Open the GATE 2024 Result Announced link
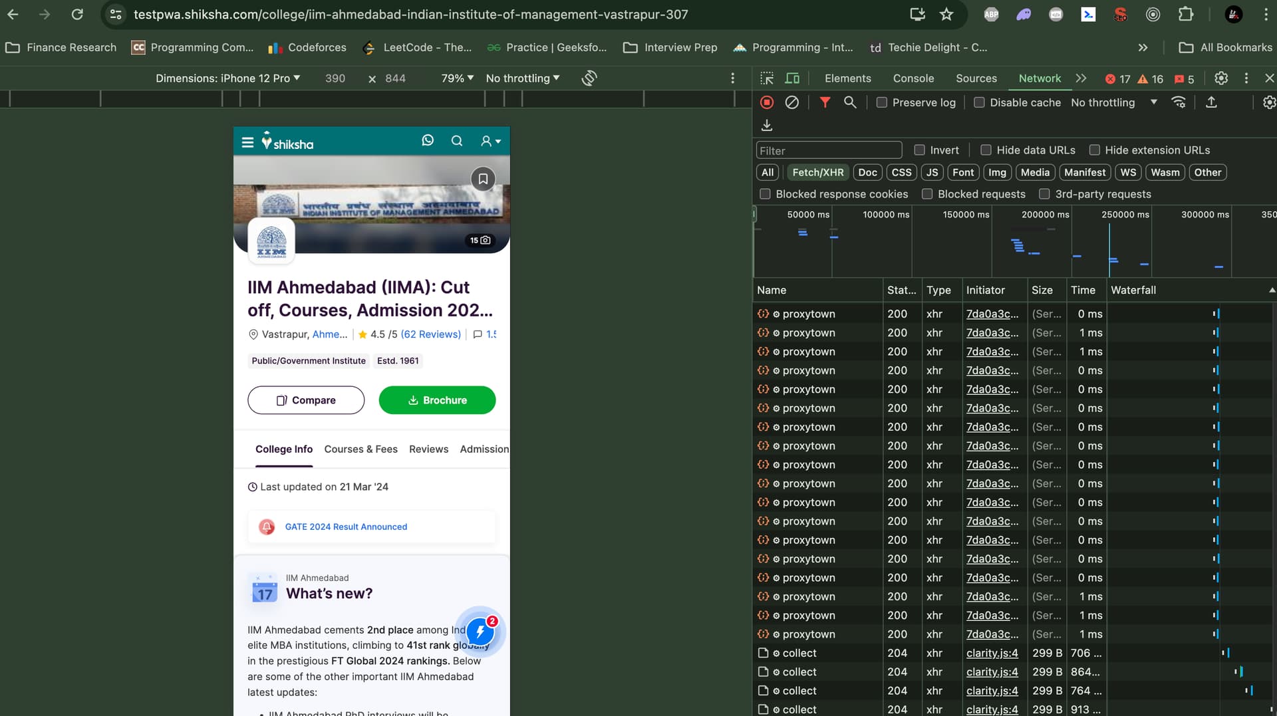The width and height of the screenshot is (1277, 716). pyautogui.click(x=346, y=527)
